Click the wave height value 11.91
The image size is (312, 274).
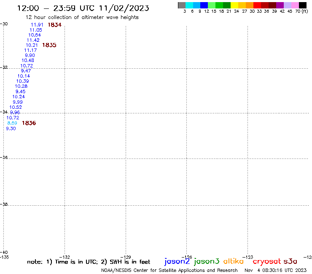[x=37, y=25]
